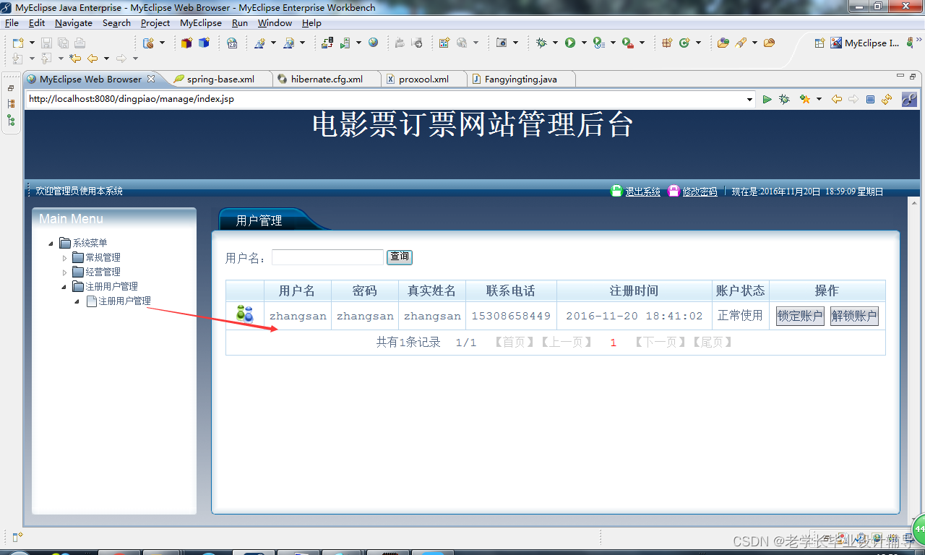Open the Run menu
Screen dimensions: 925x555
pyautogui.click(x=240, y=22)
